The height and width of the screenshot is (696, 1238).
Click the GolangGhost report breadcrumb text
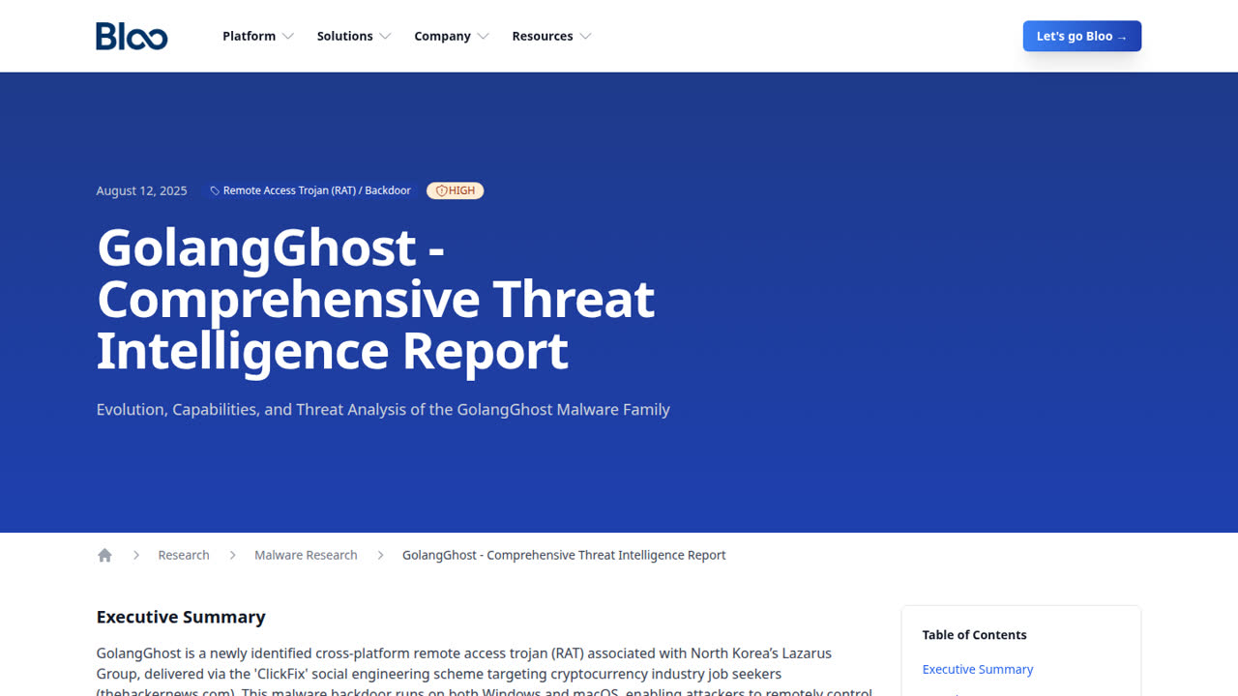(x=564, y=555)
